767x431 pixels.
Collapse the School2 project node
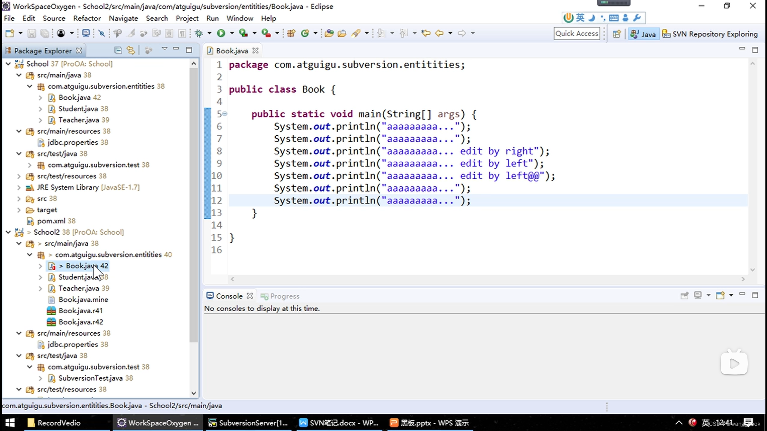click(8, 232)
